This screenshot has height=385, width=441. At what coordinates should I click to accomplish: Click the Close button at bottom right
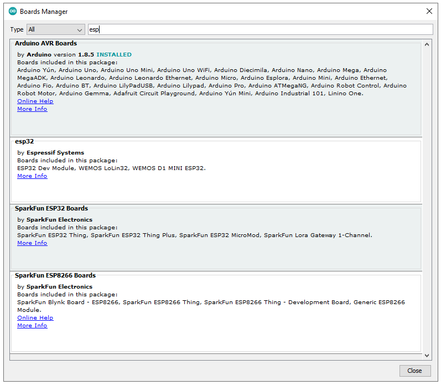click(415, 371)
